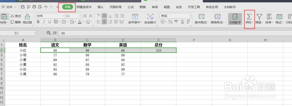292x106 pixels.
Task: Open Table Style (表格样式) menu
Action: pyautogui.click(x=217, y=19)
